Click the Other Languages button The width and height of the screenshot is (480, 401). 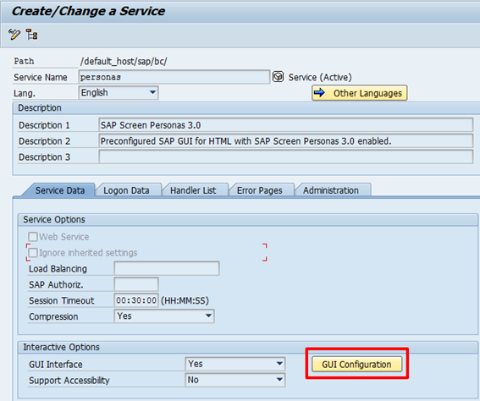360,93
